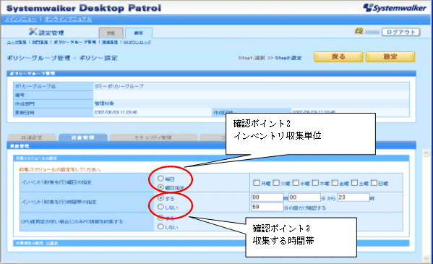This screenshot has width=433, height=264.
Task: Select しない for low CPU usage collection
Action: point(160,226)
